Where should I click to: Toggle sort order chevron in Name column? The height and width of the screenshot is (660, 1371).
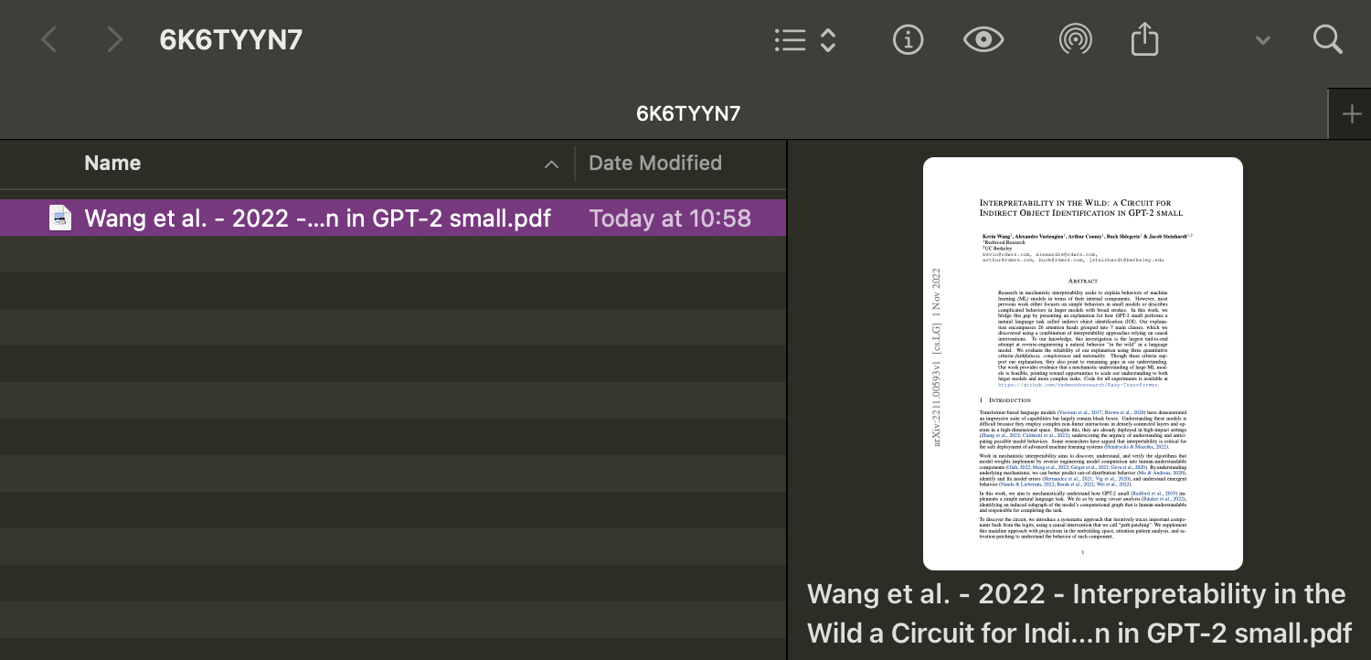coord(551,165)
